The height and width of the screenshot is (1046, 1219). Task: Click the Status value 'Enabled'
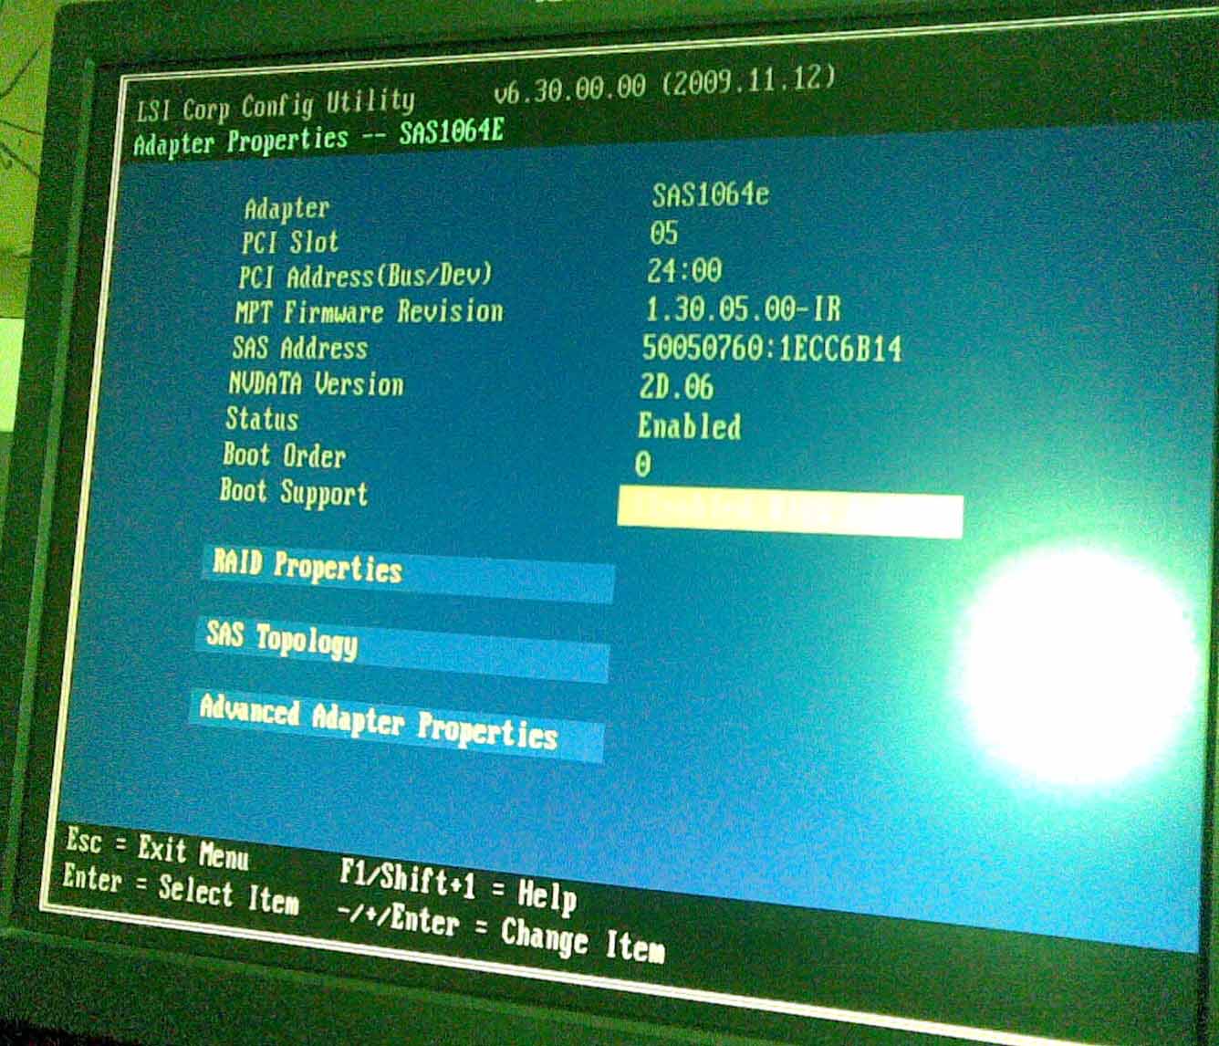(x=689, y=426)
